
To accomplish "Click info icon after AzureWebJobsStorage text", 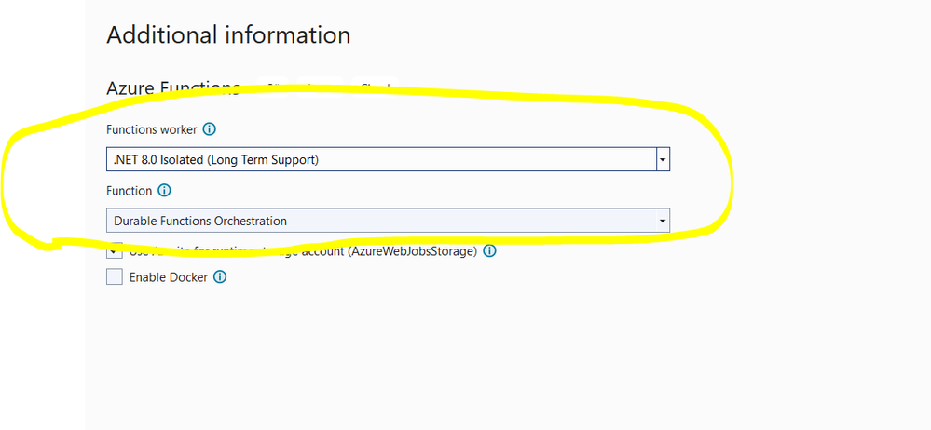I will pos(489,251).
